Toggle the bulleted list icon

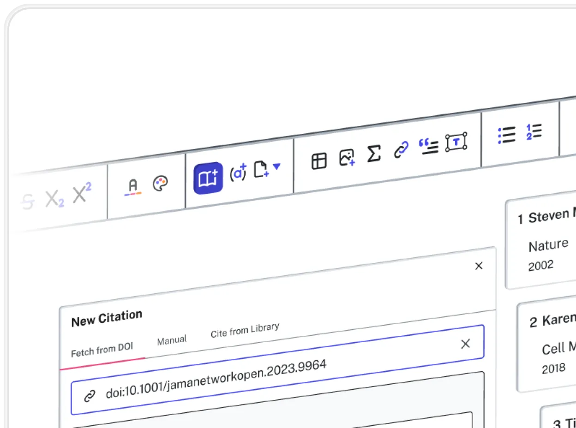coord(507,135)
